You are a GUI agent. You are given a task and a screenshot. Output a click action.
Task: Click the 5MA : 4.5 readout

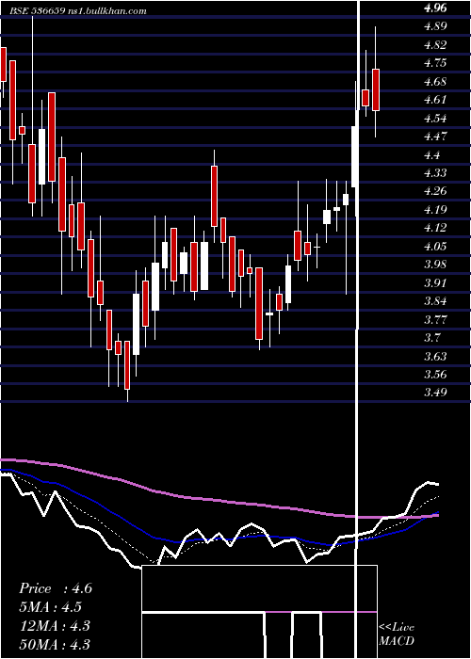pyautogui.click(x=50, y=607)
